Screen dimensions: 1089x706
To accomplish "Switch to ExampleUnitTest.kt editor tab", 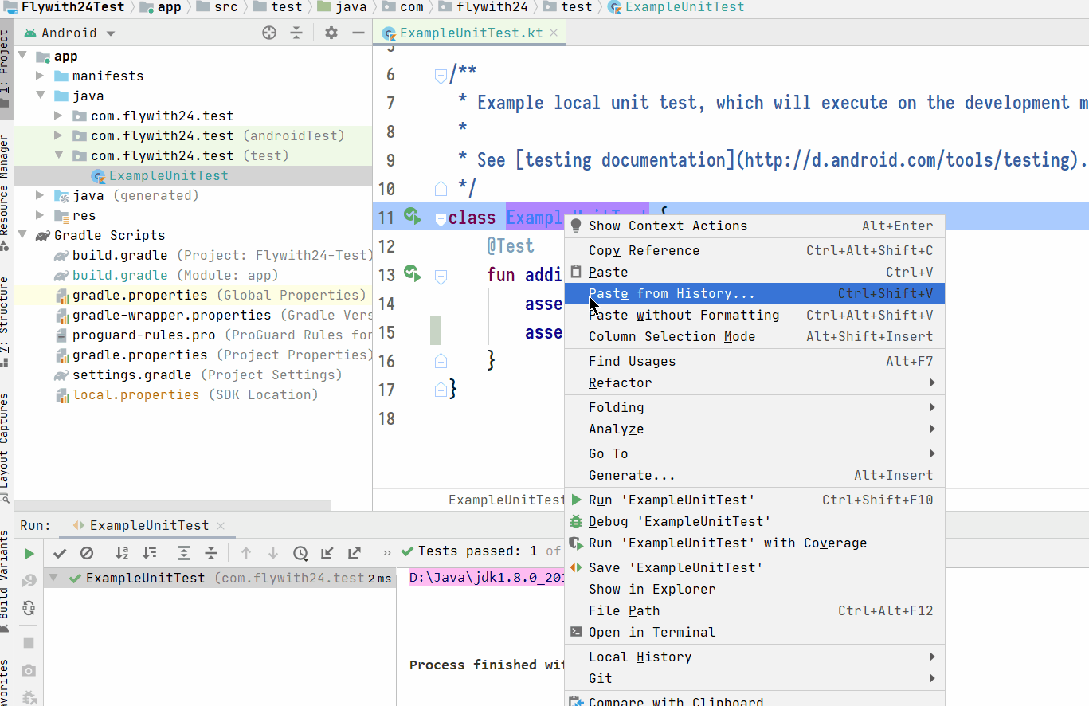I will pyautogui.click(x=470, y=33).
